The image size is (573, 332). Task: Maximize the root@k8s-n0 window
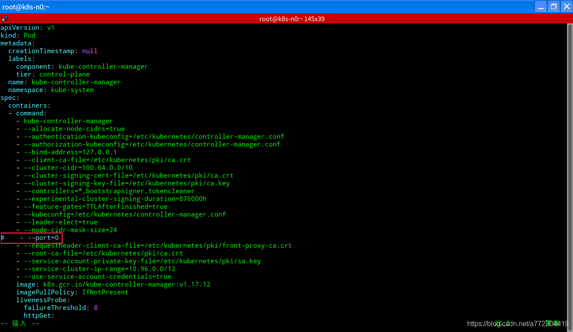[554, 6]
